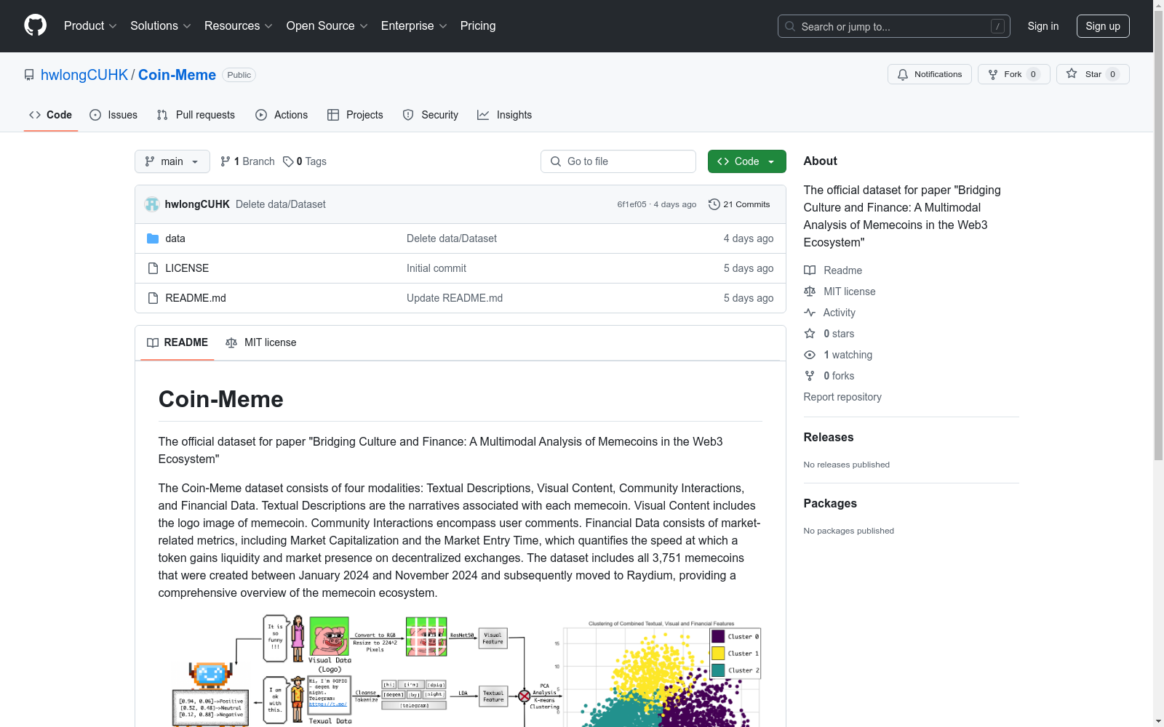Open the green Code dropdown button
This screenshot has height=727, width=1164.
point(746,161)
